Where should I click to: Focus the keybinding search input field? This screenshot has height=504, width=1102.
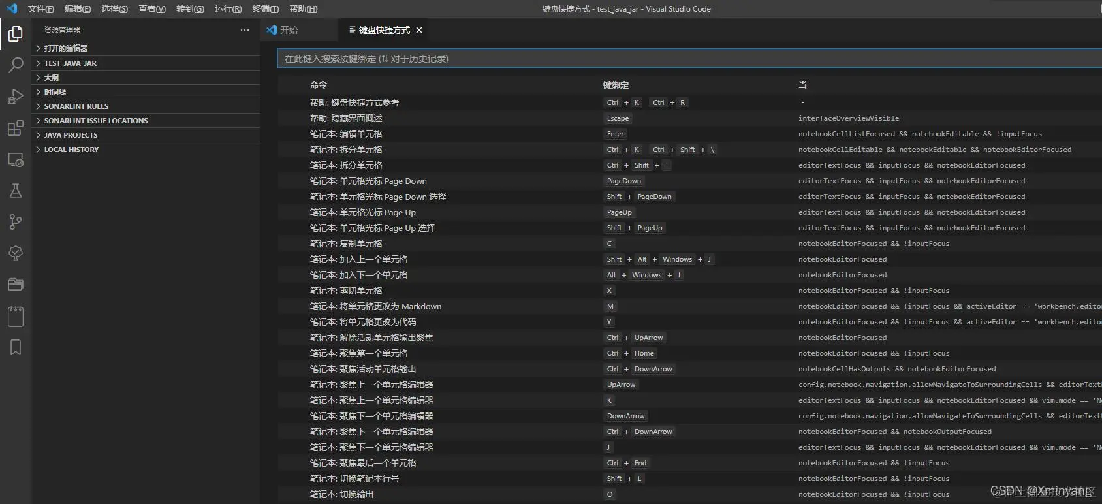[689, 59]
